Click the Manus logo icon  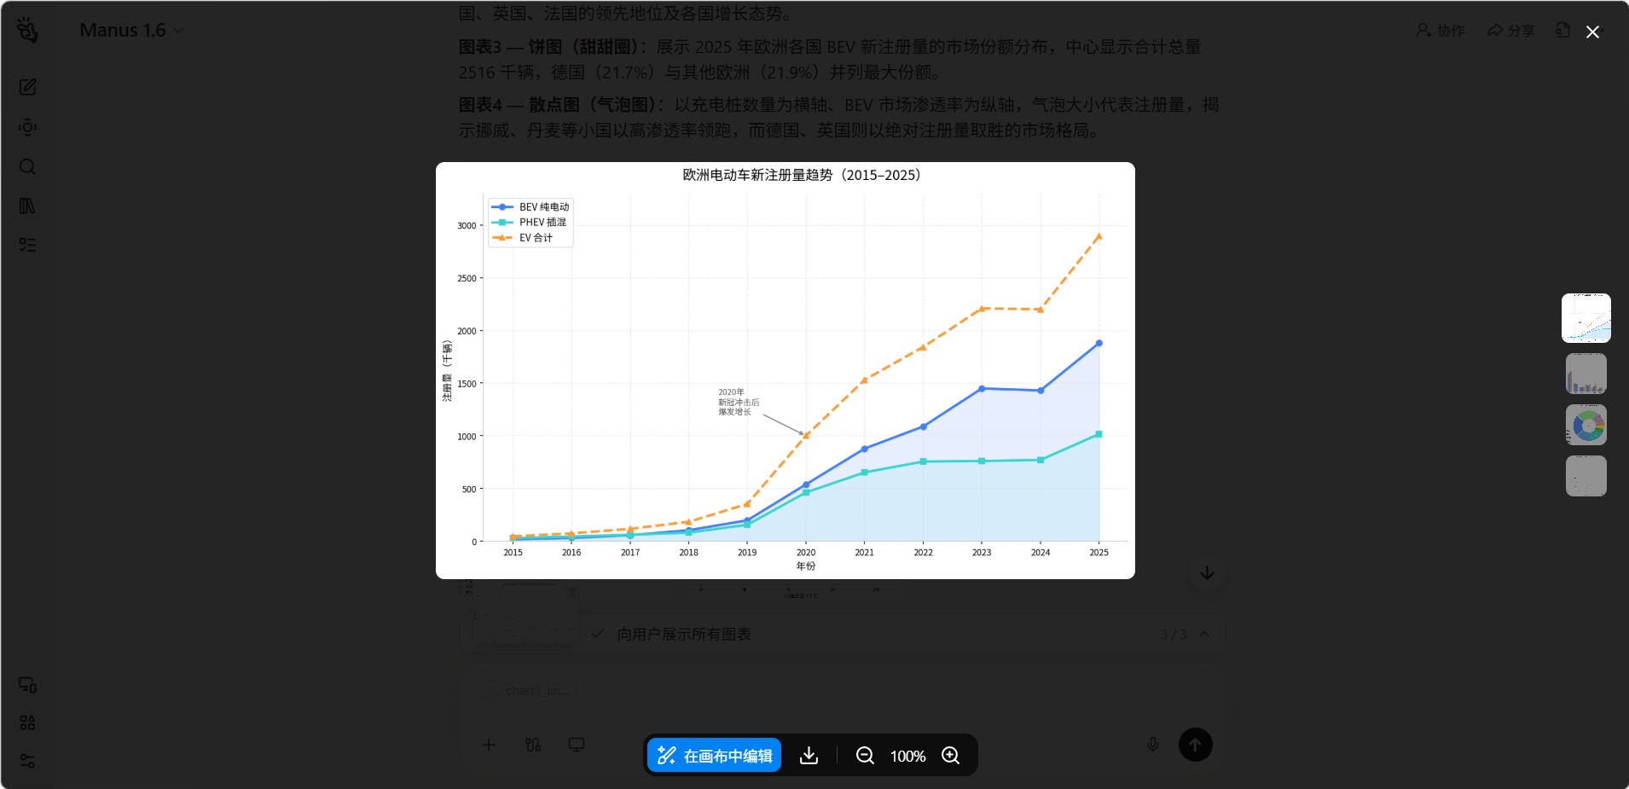(27, 31)
